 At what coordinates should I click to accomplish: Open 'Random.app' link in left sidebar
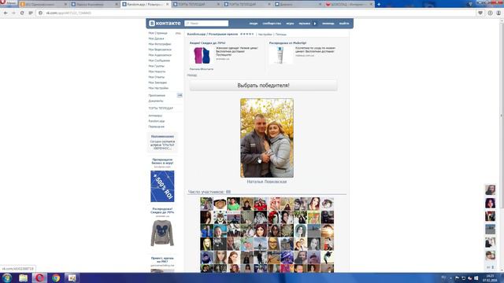pos(157,121)
